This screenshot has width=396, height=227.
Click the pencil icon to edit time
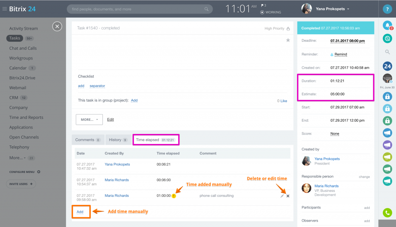coord(282,196)
